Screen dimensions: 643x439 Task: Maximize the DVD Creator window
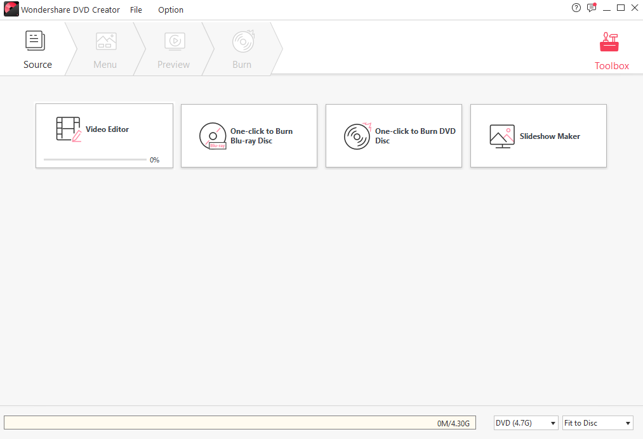click(x=621, y=8)
